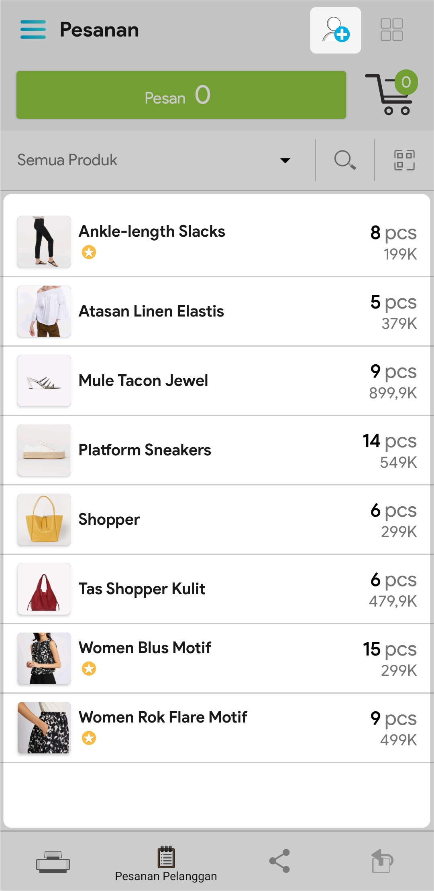Image resolution: width=434 pixels, height=891 pixels.
Task: Launch the barcode scanner
Action: 404,160
